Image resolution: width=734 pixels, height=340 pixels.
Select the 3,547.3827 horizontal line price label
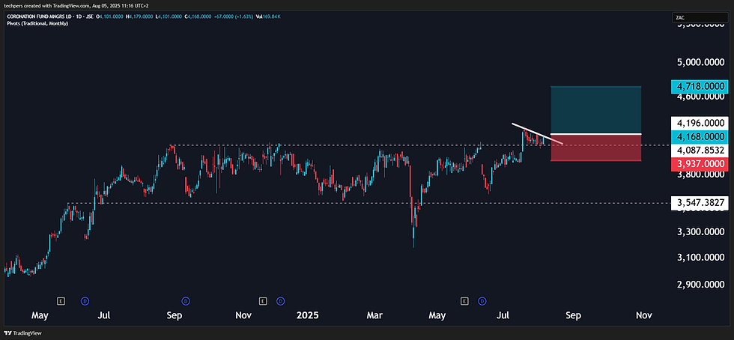700,203
